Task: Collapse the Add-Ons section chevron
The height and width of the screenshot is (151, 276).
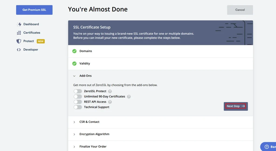Action: click(x=74, y=76)
